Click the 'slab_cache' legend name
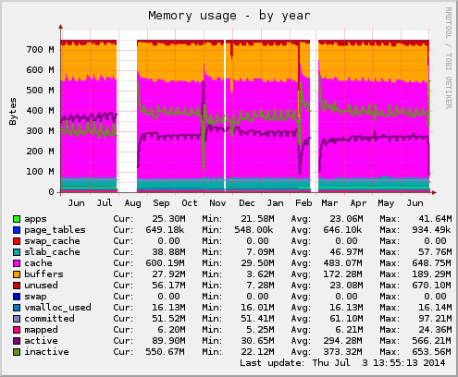This screenshot has width=458, height=377. [52, 252]
